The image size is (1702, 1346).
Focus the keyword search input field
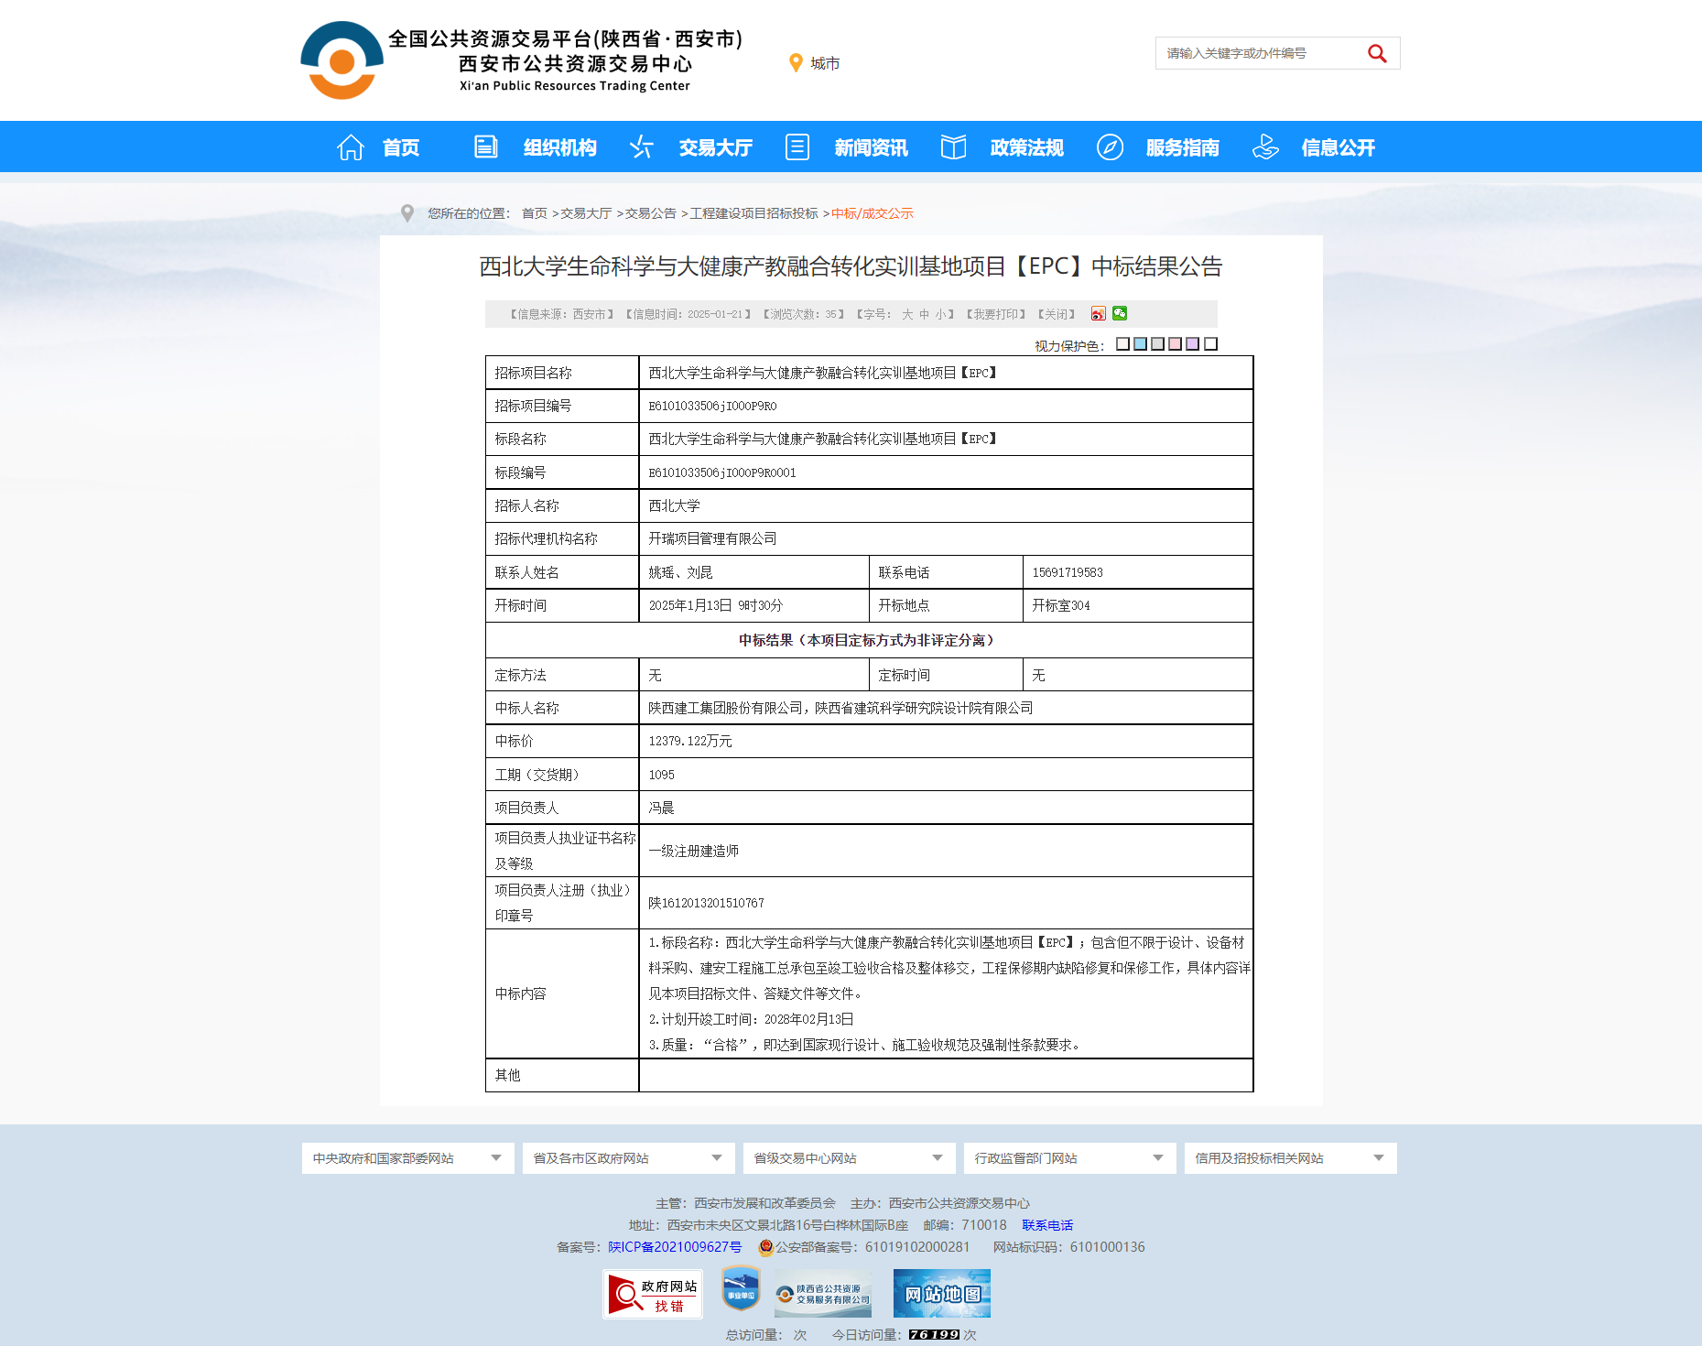pos(1259,54)
